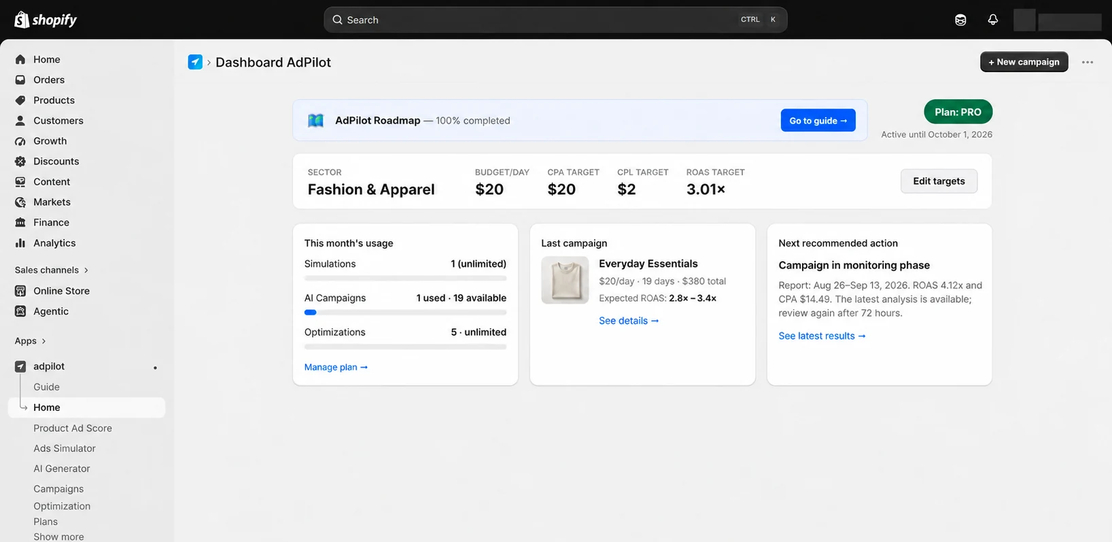This screenshot has height=542, width=1112.
Task: Click the Home house icon in sidebar
Action: 20,60
